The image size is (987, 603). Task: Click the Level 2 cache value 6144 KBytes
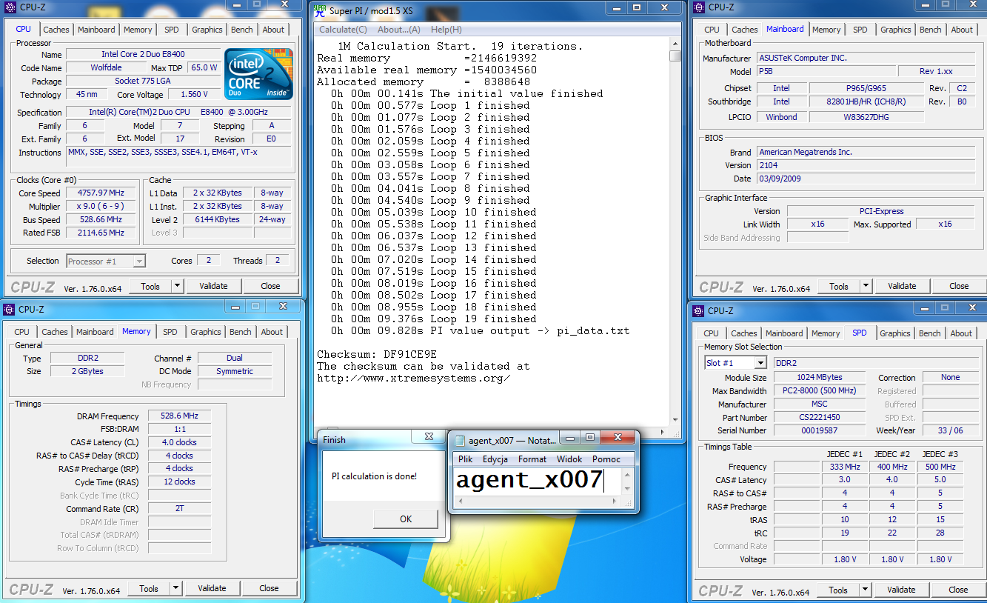point(218,220)
